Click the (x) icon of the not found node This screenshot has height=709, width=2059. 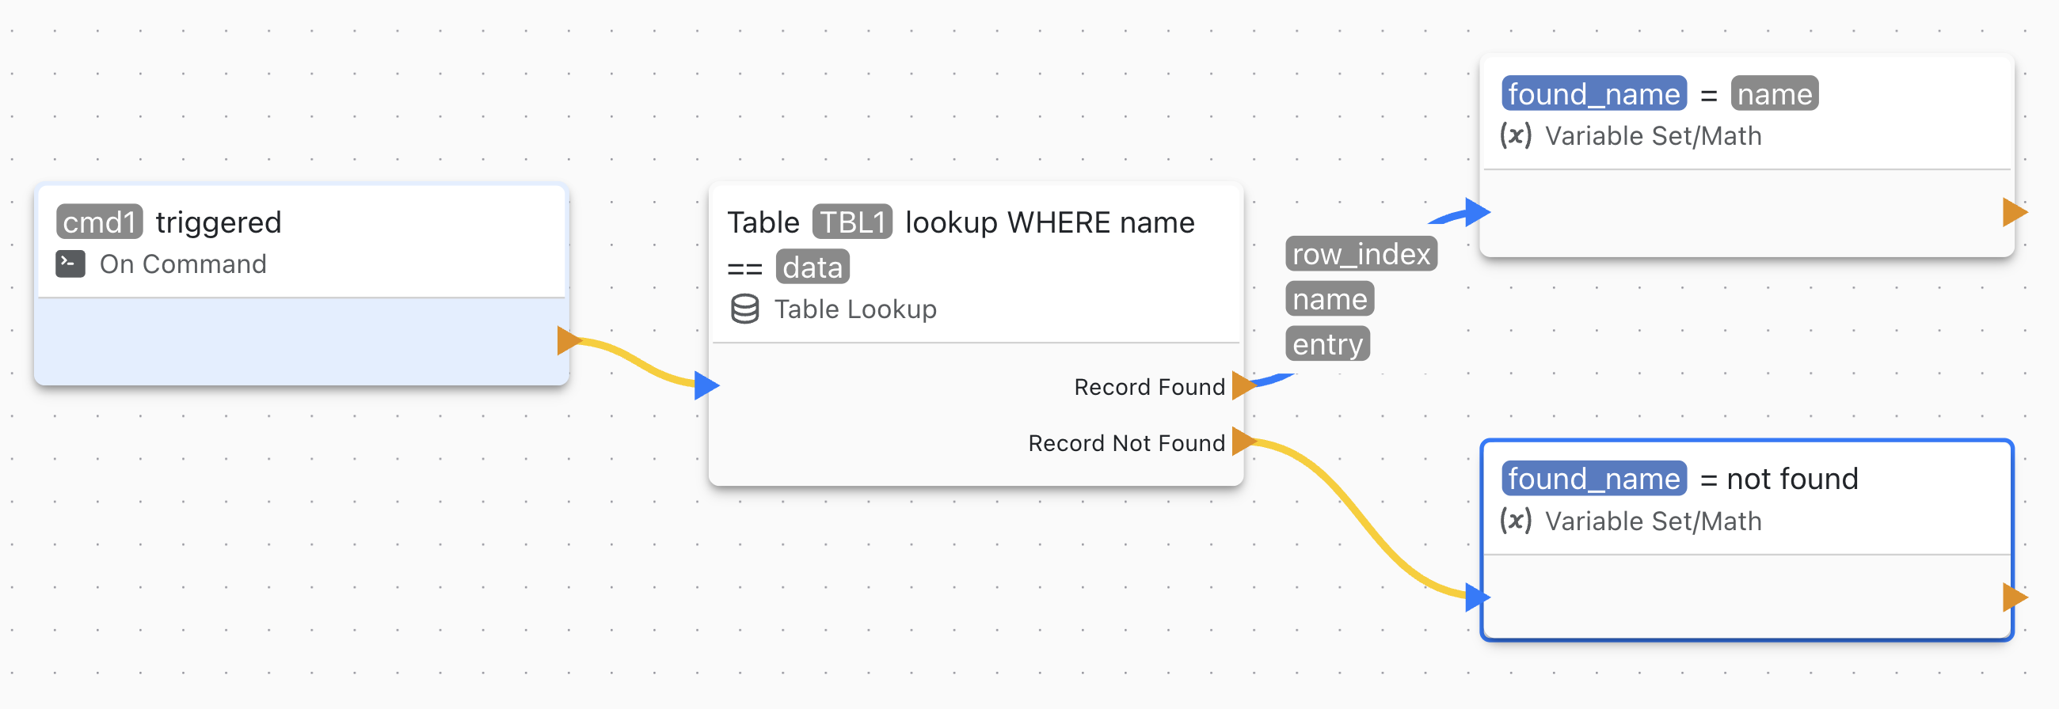tap(1516, 521)
